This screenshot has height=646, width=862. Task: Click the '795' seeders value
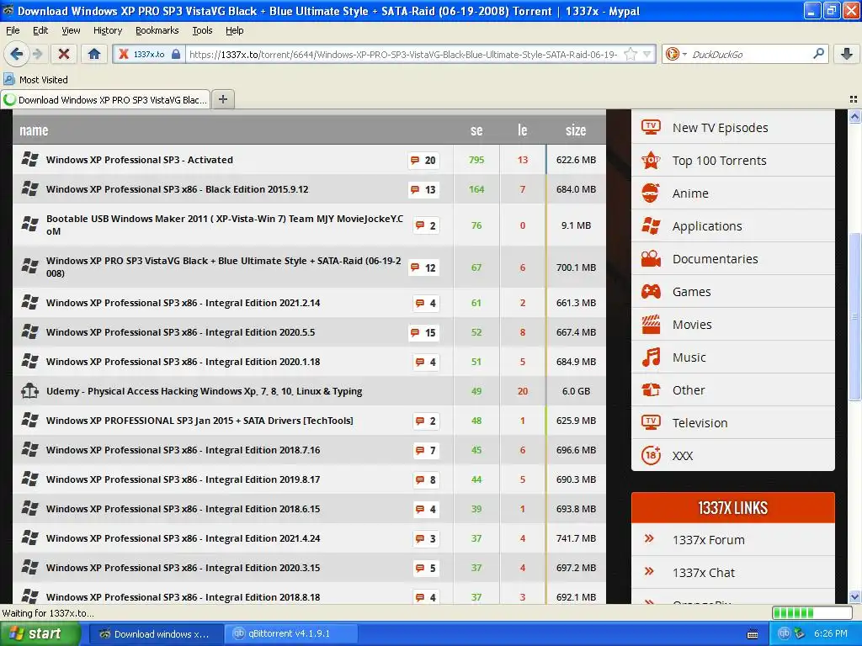tap(476, 160)
